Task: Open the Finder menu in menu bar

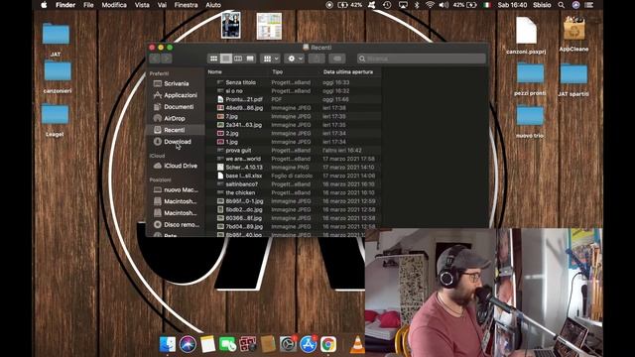Action: pyautogui.click(x=65, y=5)
